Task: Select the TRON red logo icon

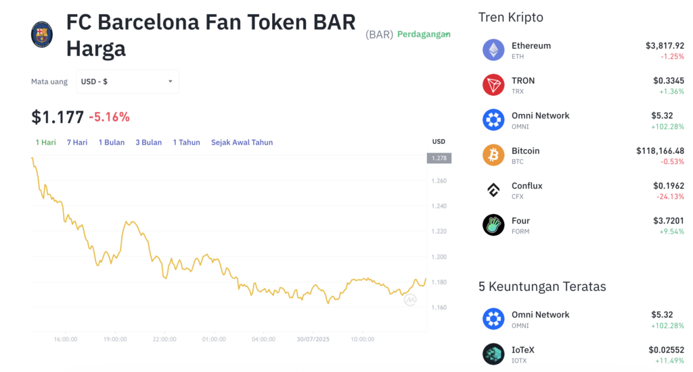Action: coord(493,85)
